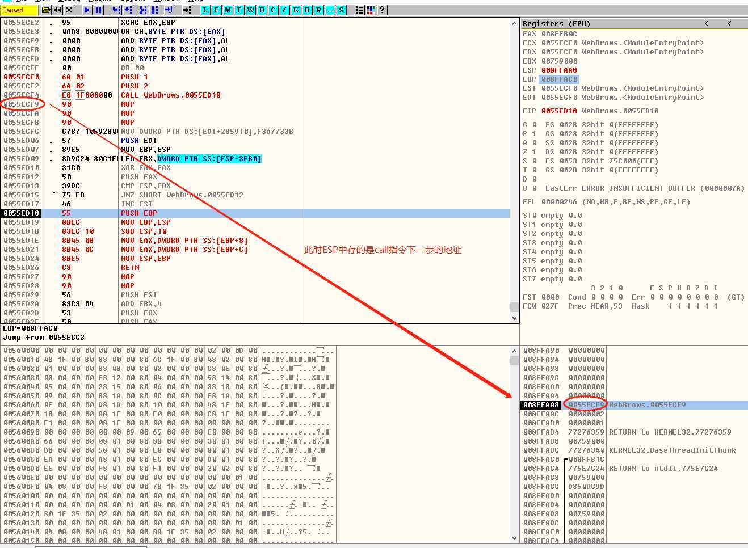The width and height of the screenshot is (748, 548).
Task: Select the SUB ESP,10 instruction
Action: click(x=255, y=231)
